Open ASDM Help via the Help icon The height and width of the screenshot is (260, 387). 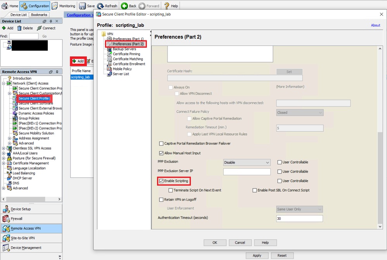click(169, 5)
